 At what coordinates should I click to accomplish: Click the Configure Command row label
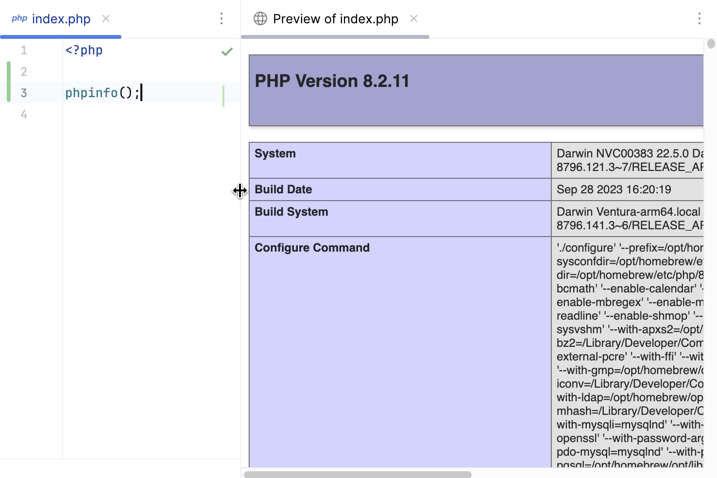tap(312, 248)
